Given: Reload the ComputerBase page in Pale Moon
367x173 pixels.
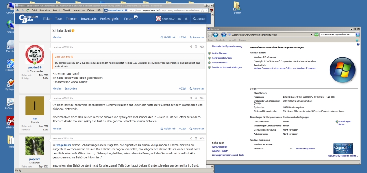Looking at the screenshot, I should pyautogui.click(x=28, y=10).
